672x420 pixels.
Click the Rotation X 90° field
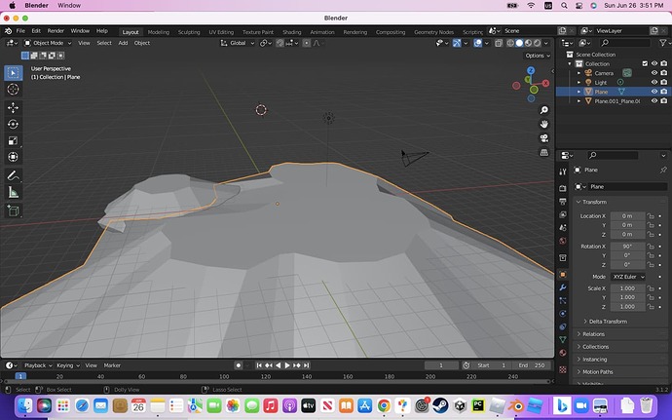point(627,247)
